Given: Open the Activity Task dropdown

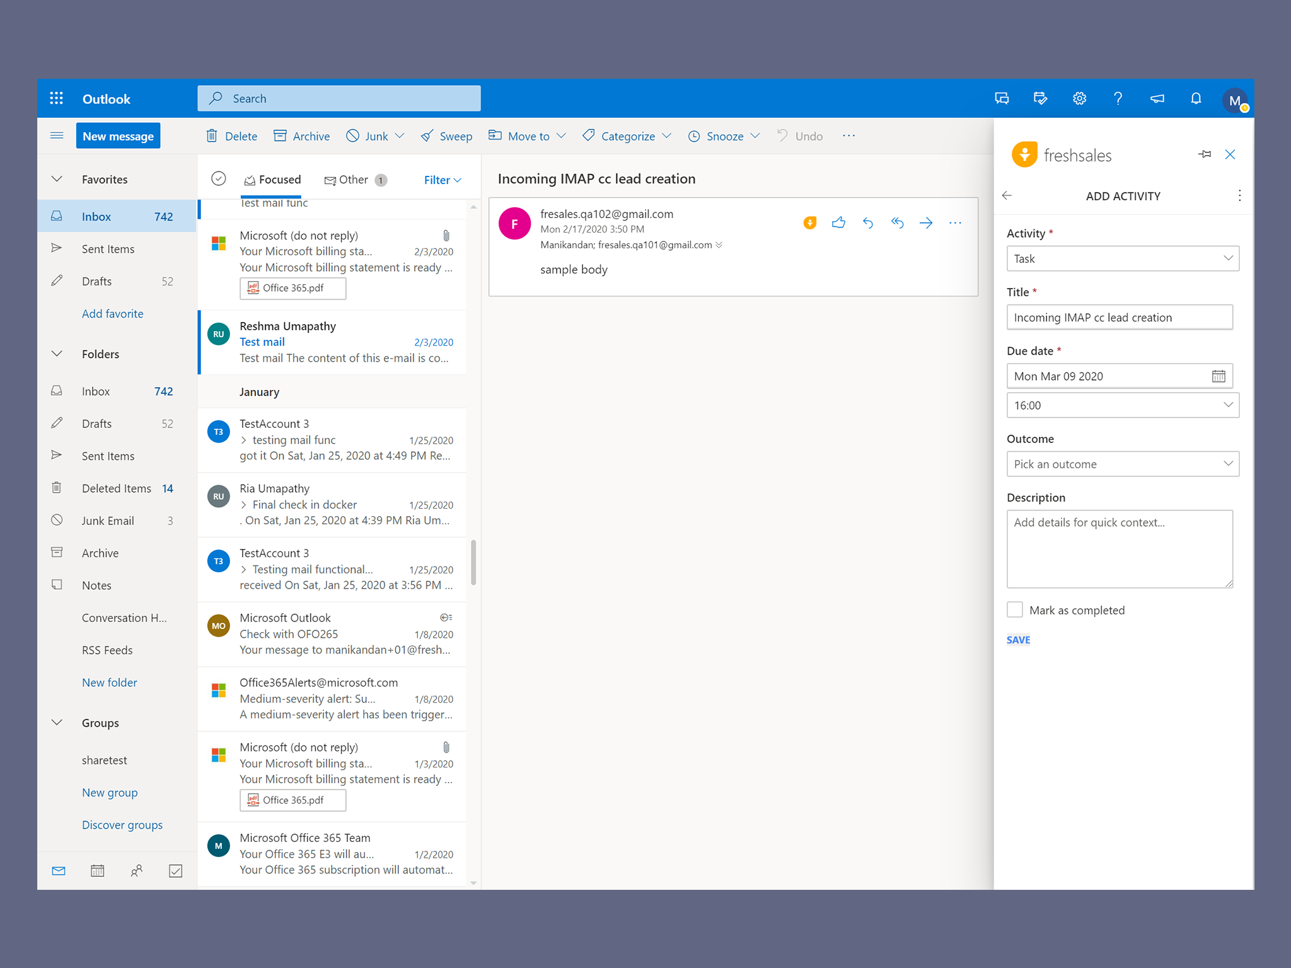Looking at the screenshot, I should (1123, 258).
